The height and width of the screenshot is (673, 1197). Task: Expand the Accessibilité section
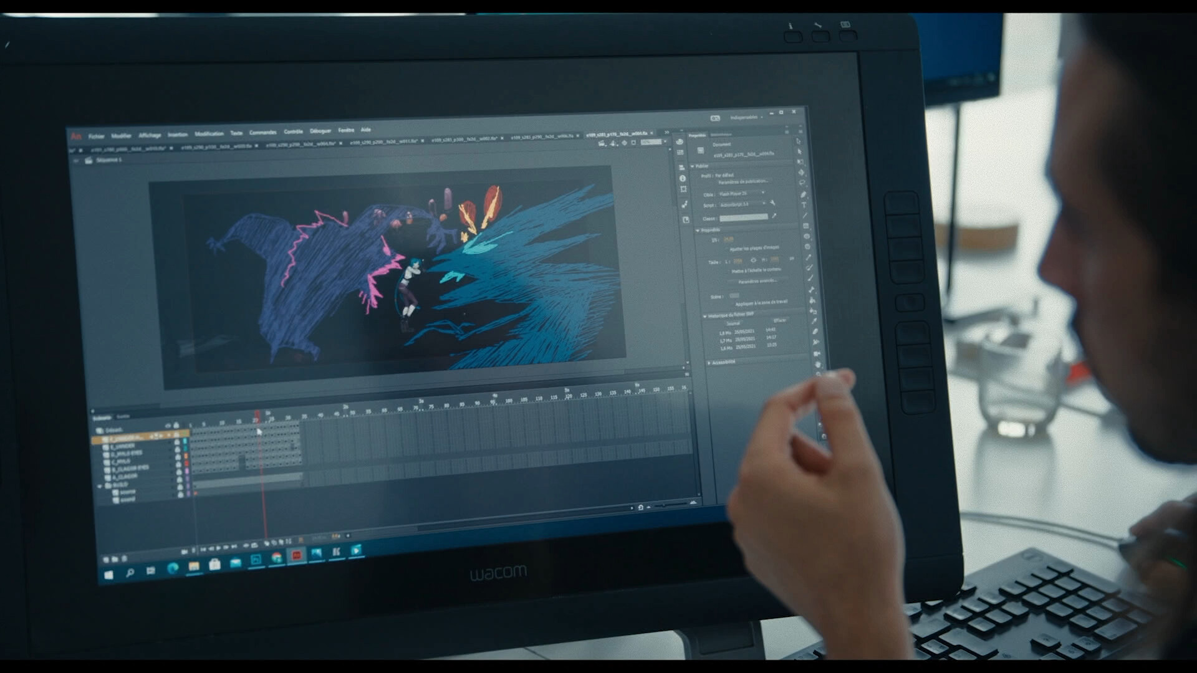pyautogui.click(x=709, y=363)
